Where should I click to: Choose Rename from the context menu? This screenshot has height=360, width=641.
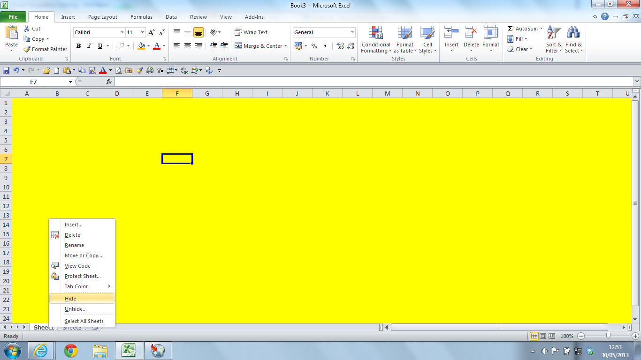point(74,245)
